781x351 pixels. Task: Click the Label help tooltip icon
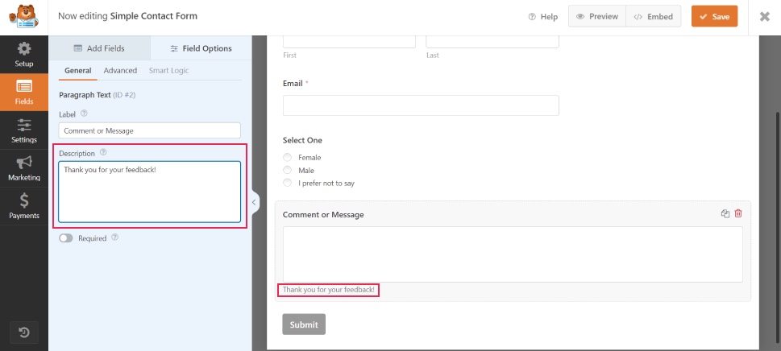click(85, 114)
